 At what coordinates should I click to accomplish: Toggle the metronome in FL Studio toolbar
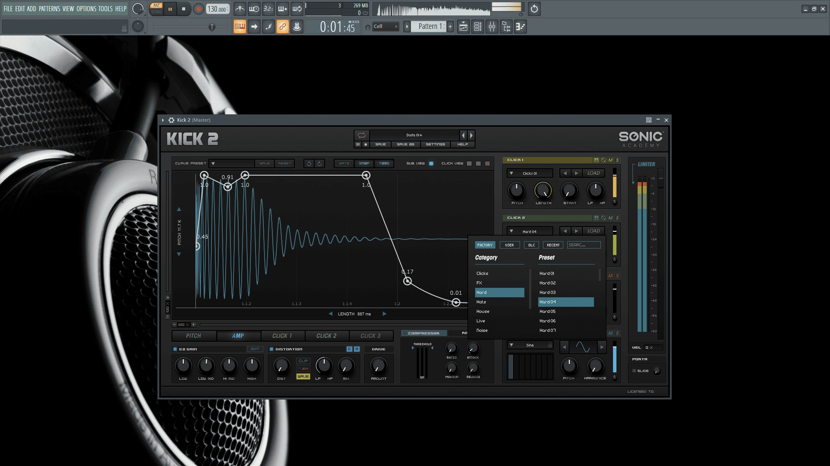pos(240,9)
